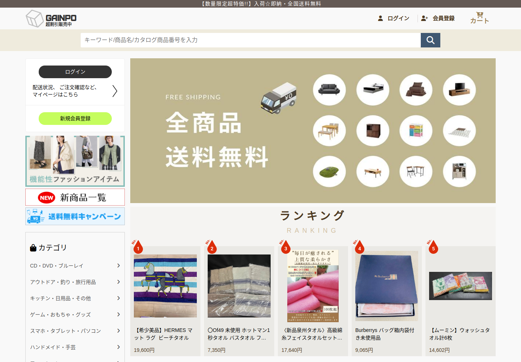Select the dining table set circle icon
Image resolution: width=521 pixels, height=362 pixels.
[x=329, y=131]
